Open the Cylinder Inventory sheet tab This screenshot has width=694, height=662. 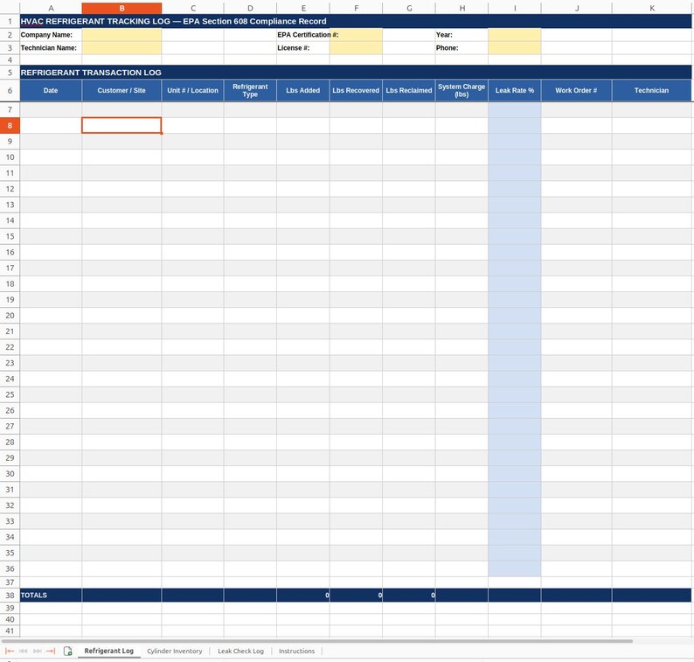[175, 651]
